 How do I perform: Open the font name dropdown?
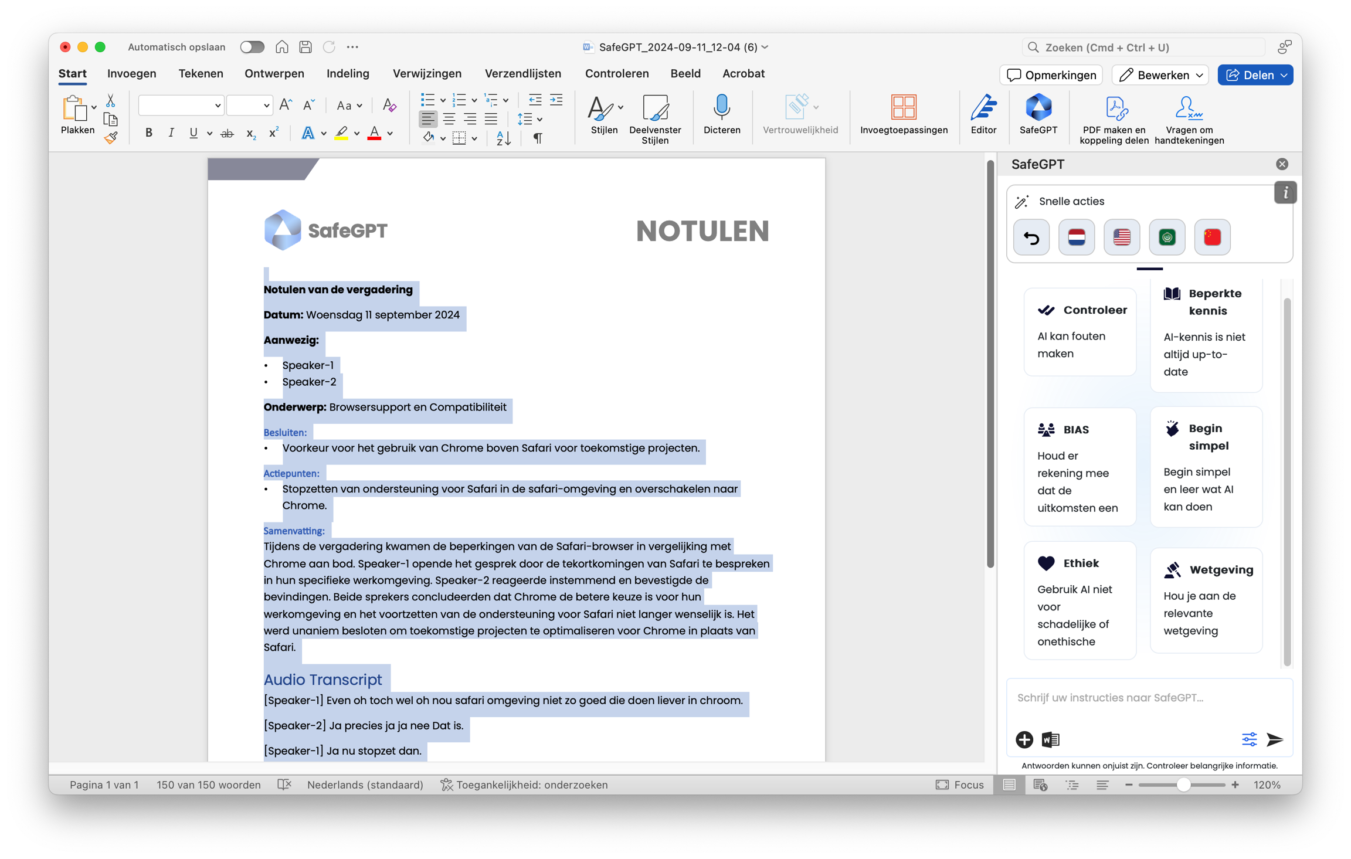pos(217,106)
